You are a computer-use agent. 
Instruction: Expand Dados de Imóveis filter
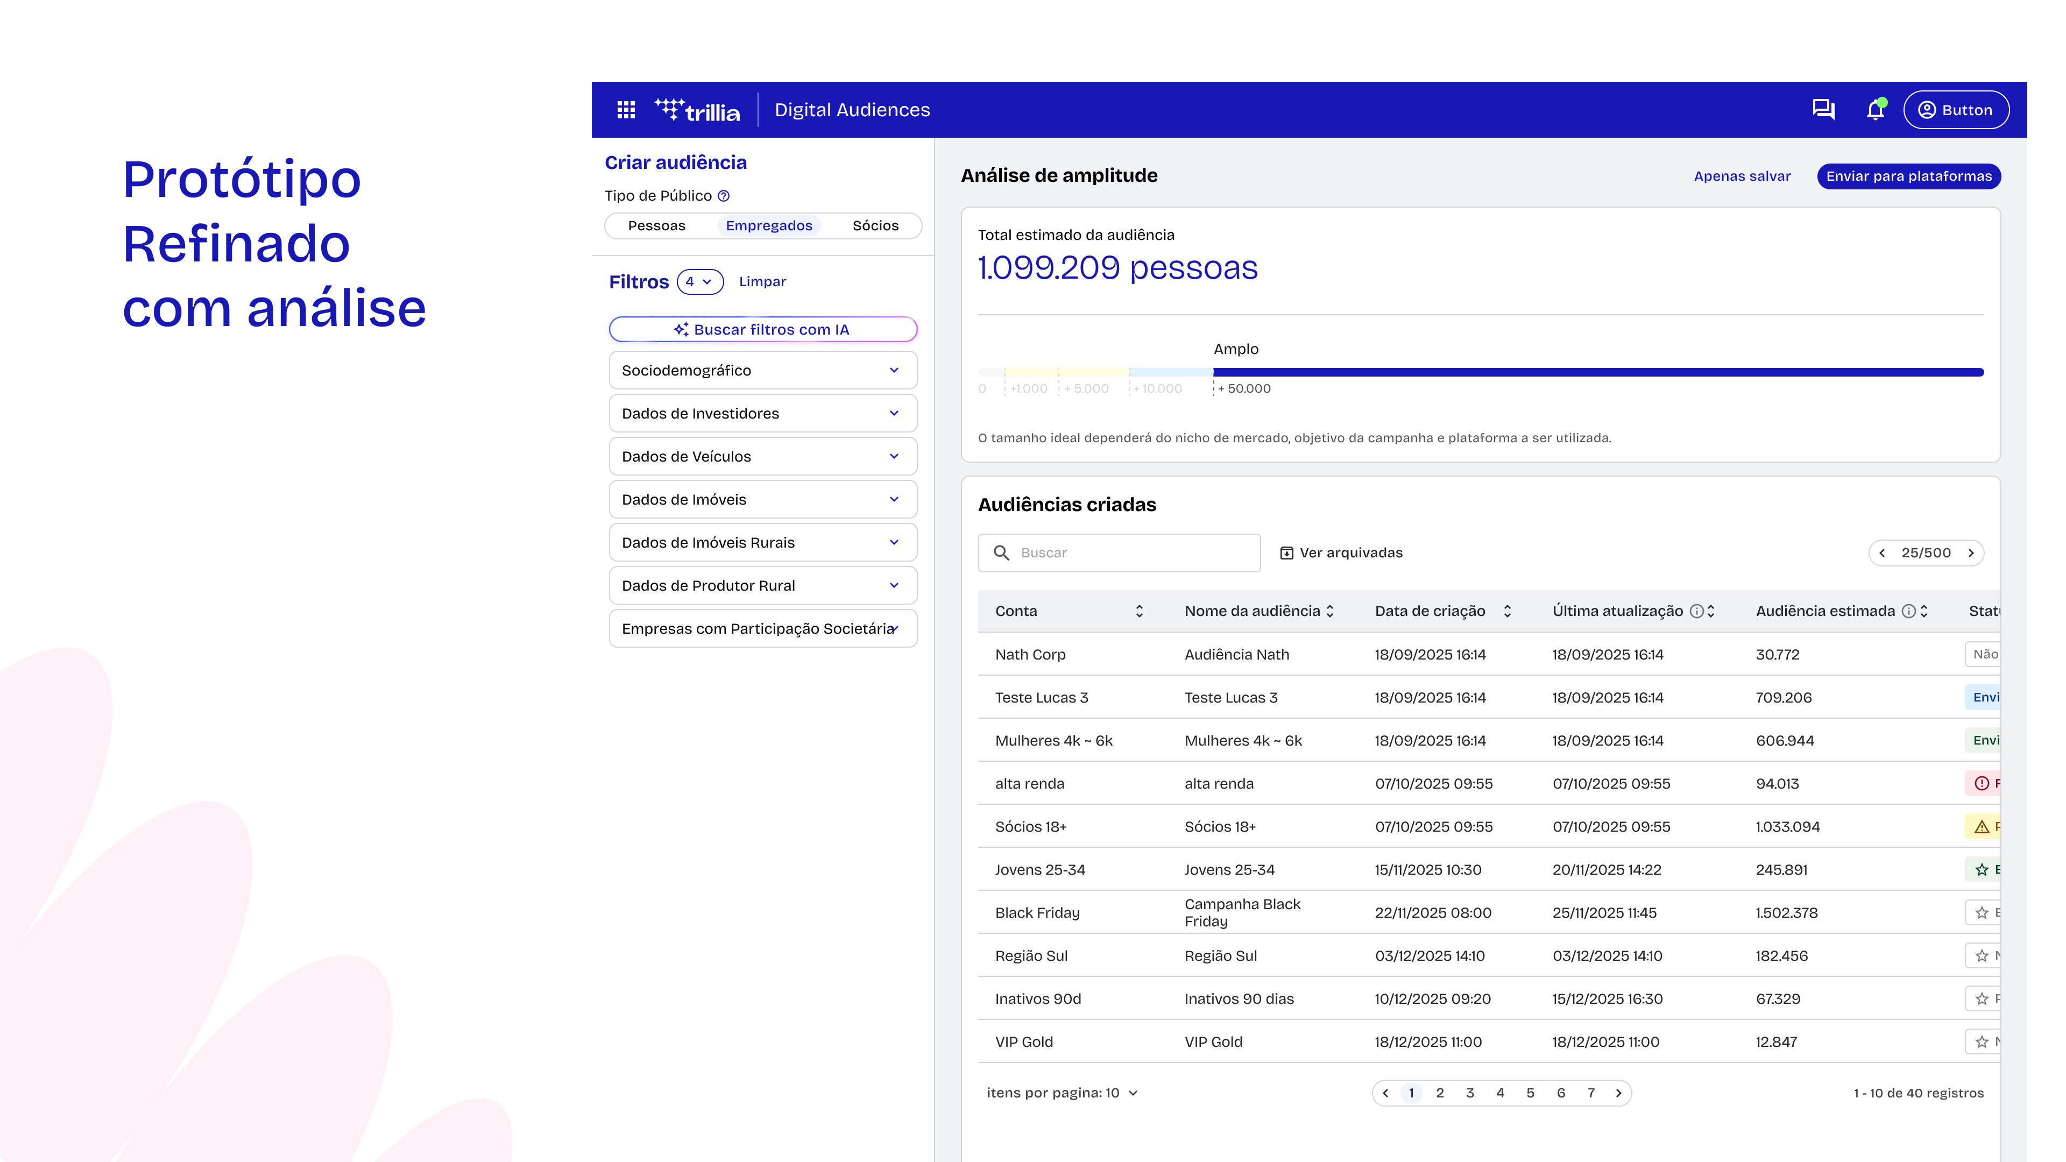point(763,500)
